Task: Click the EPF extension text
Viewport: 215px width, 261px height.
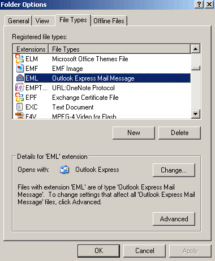Action: 31,98
